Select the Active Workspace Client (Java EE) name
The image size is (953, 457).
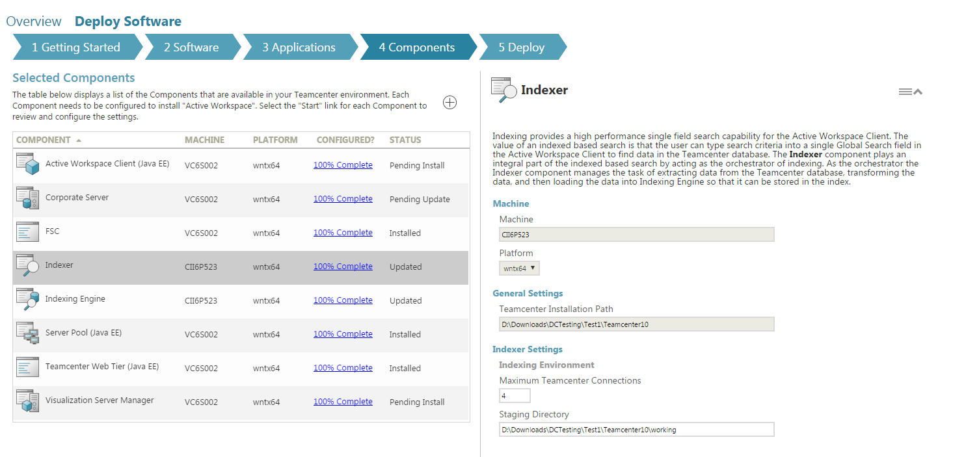click(107, 164)
